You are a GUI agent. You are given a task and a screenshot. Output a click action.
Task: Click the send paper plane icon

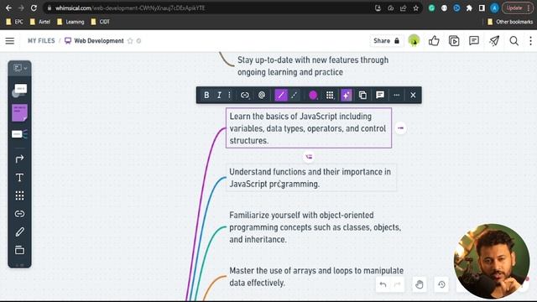494,41
